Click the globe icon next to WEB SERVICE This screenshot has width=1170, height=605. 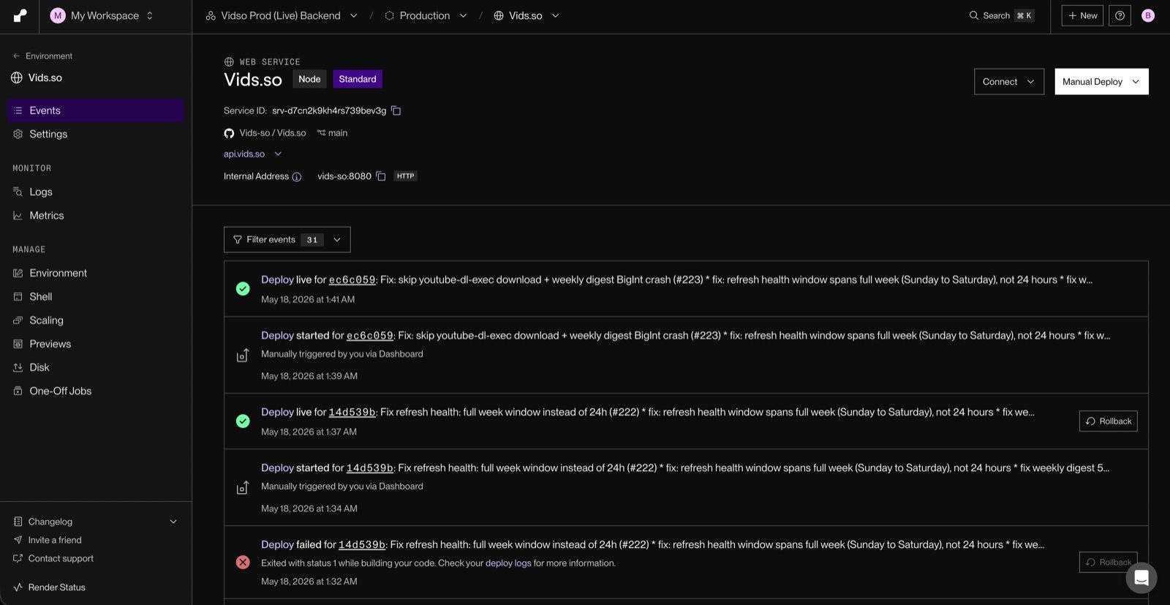pos(229,62)
